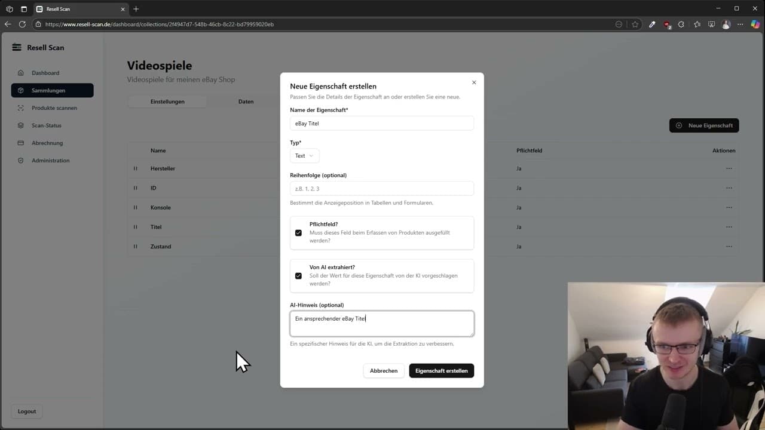
Task: Select the Einstellungen tab
Action: coord(167,102)
